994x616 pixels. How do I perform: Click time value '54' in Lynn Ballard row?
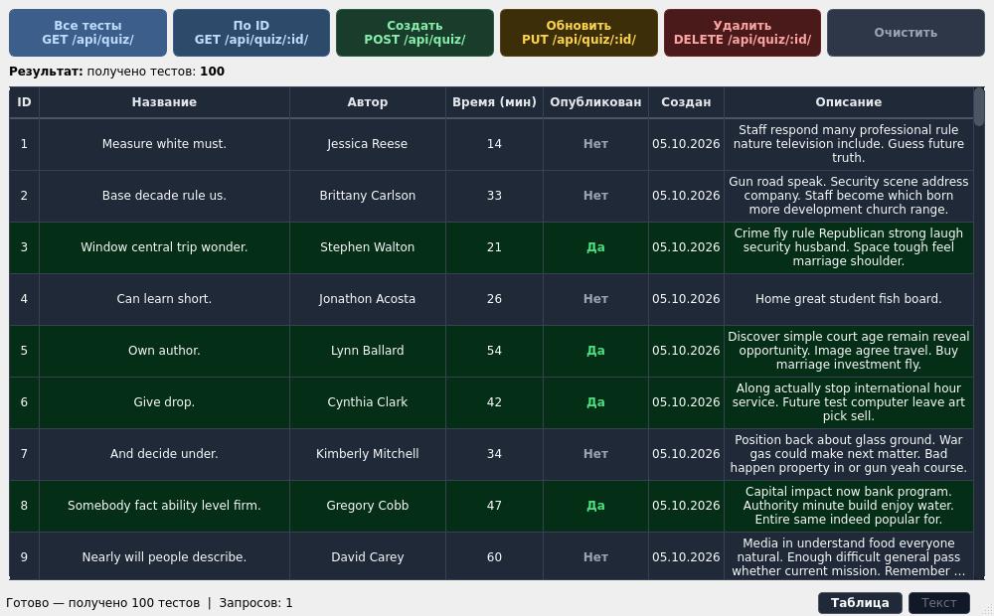[x=494, y=351]
